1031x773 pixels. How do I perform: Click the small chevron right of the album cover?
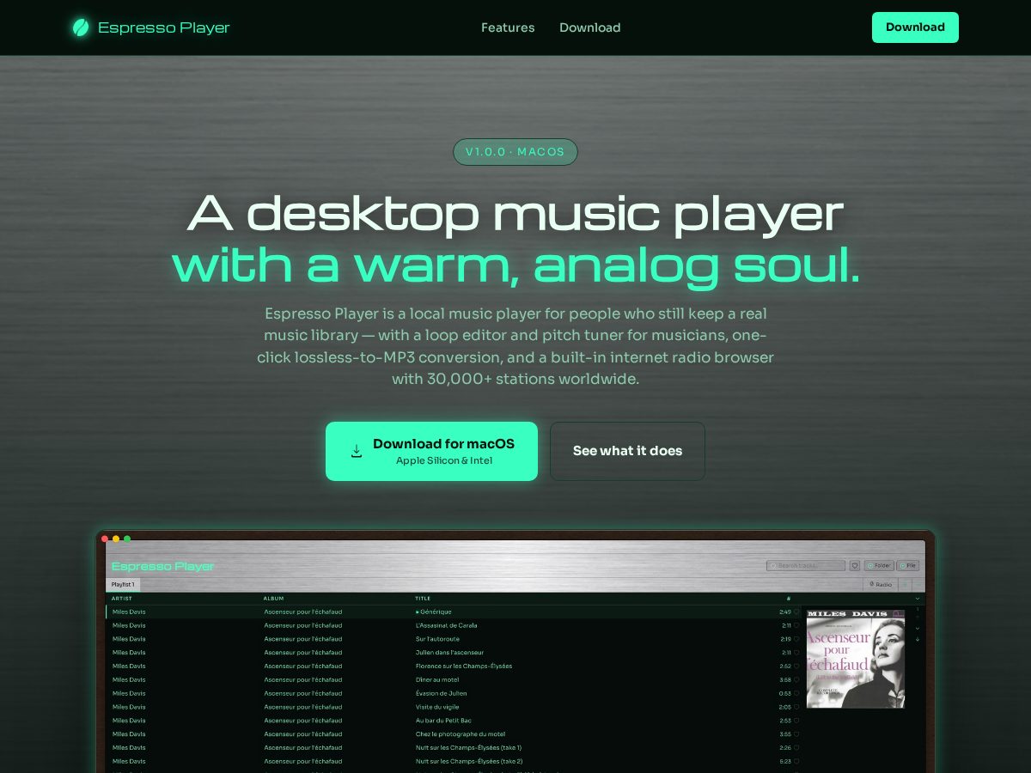tap(918, 628)
